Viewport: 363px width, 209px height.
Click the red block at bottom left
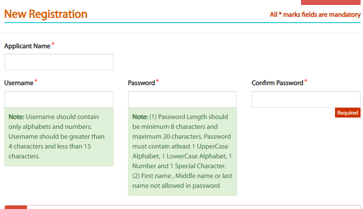[x=16, y=207]
